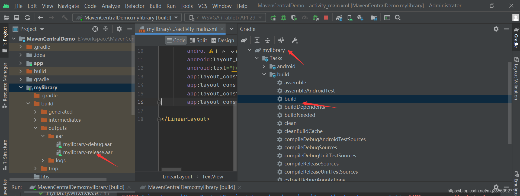Click Collapse All in Project panel
Screen dimensions: 520x196
click(x=106, y=29)
